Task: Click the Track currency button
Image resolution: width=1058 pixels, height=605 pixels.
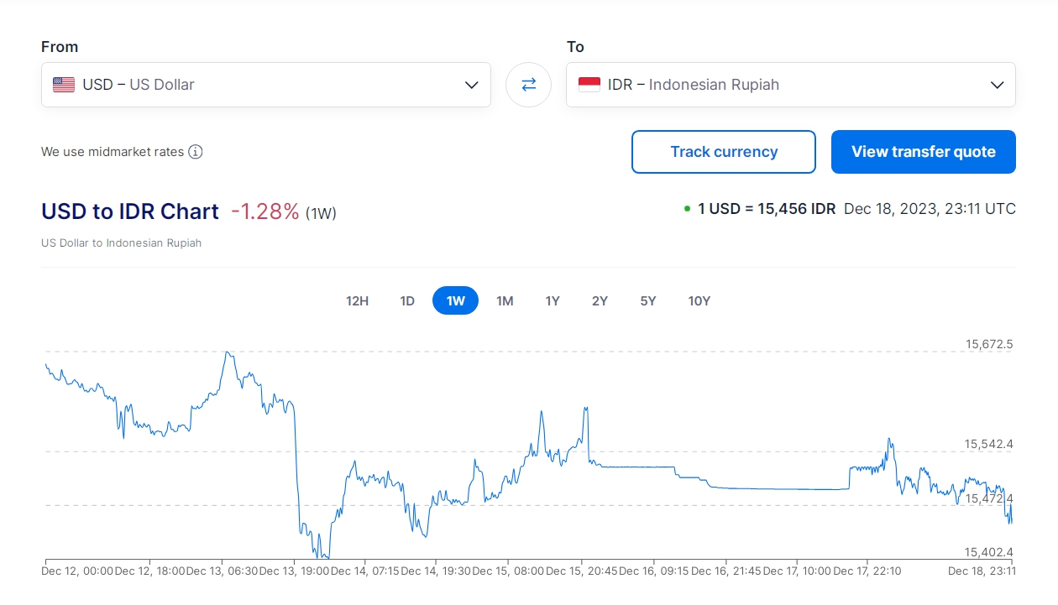Action: pyautogui.click(x=723, y=152)
